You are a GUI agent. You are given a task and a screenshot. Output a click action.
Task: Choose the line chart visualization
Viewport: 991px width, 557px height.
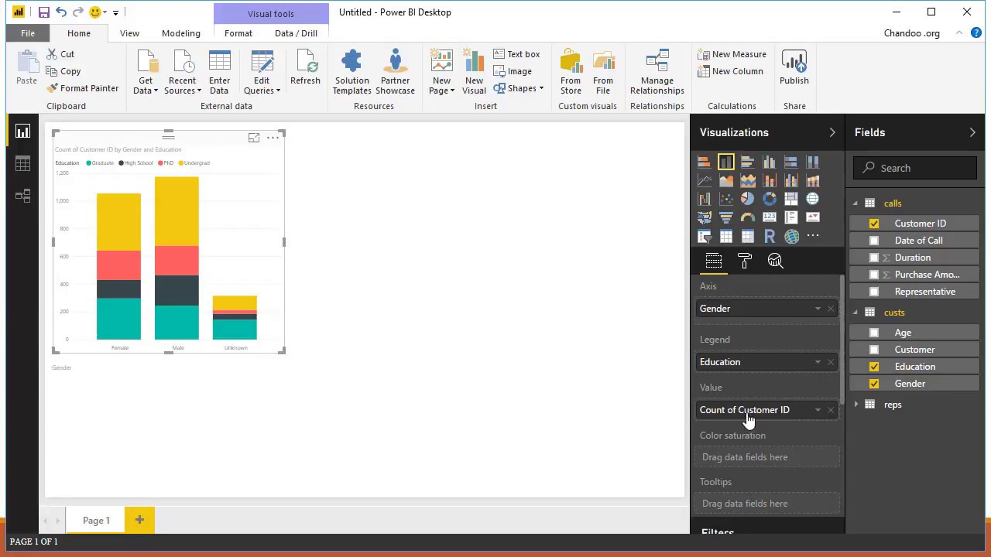pos(704,180)
